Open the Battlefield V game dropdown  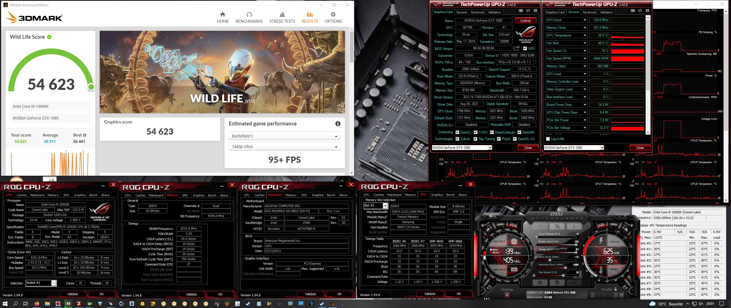click(284, 136)
